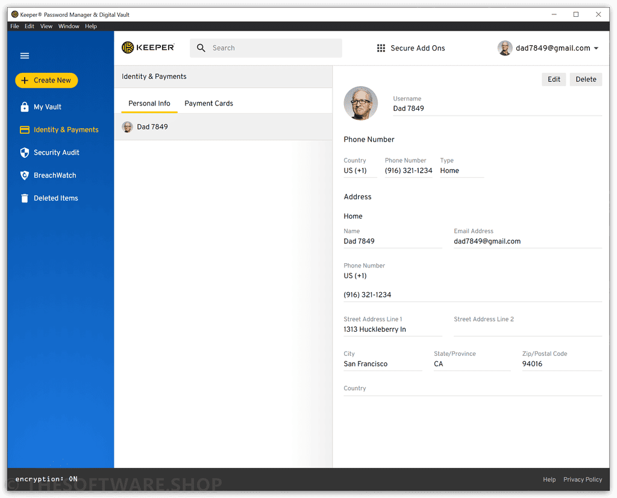This screenshot has width=617, height=498.
Task: Click the address Name value Dad 7849
Action: point(359,241)
